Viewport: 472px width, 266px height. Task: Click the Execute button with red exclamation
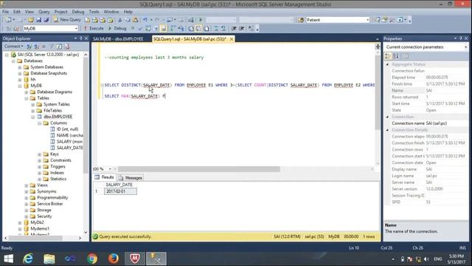[94, 28]
